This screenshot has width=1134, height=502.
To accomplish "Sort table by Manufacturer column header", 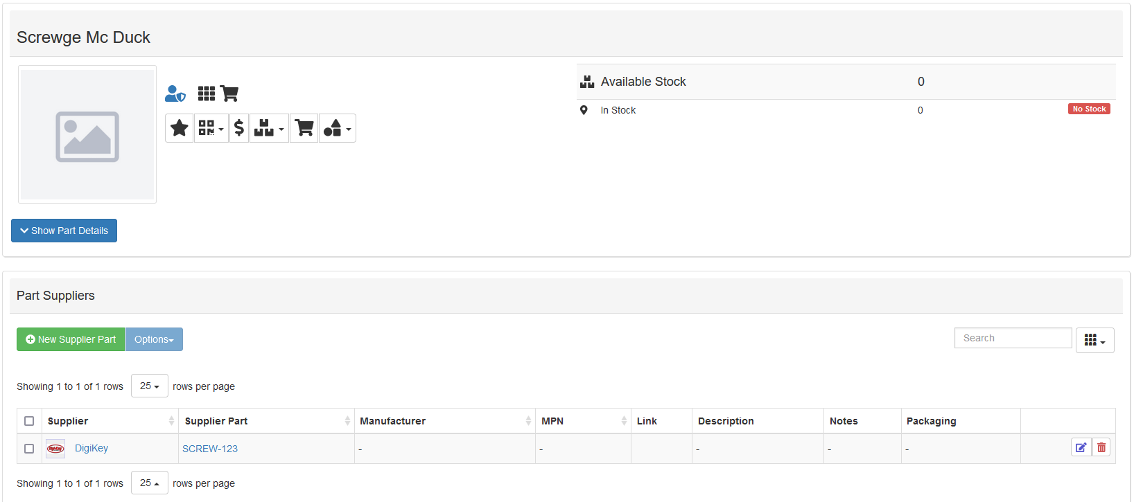I will [392, 421].
